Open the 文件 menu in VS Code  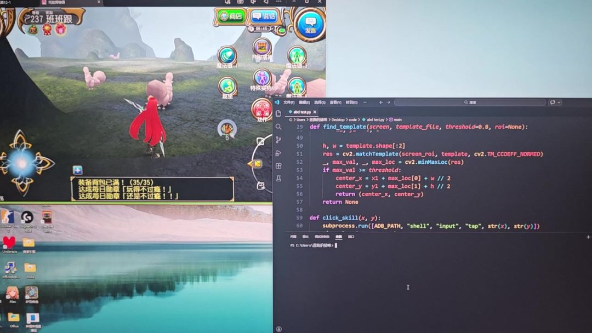pos(288,102)
